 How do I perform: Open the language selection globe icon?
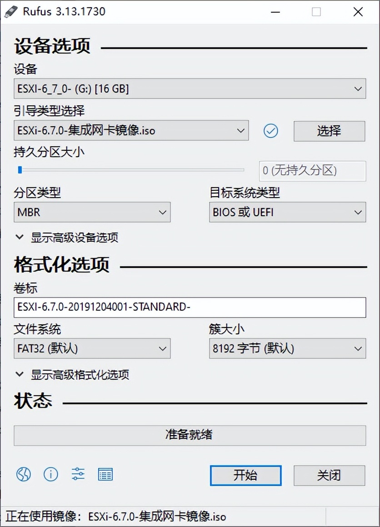pos(23,474)
